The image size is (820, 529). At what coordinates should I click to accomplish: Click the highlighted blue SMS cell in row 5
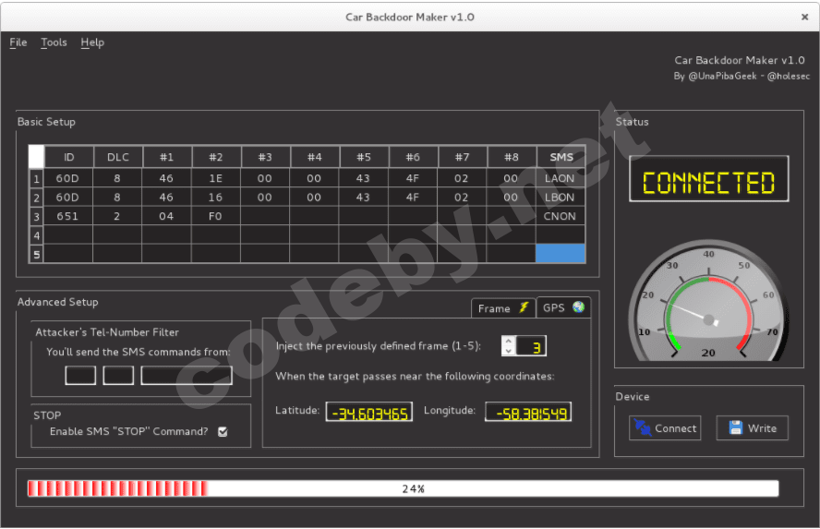[561, 254]
